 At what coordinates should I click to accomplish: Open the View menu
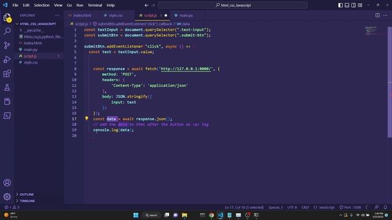(58, 5)
